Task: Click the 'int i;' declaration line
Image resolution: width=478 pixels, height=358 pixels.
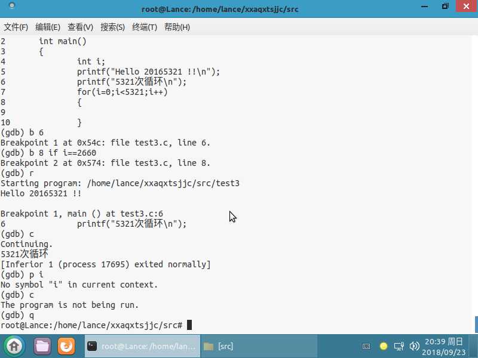Action: click(91, 61)
